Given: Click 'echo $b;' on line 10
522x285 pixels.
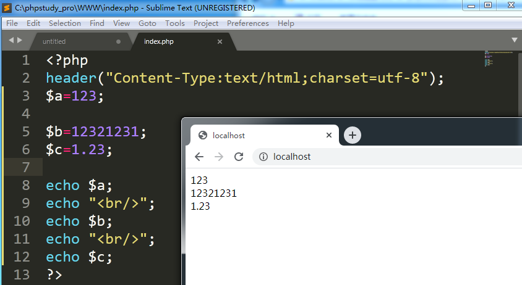Looking at the screenshot, I should pos(79,221).
